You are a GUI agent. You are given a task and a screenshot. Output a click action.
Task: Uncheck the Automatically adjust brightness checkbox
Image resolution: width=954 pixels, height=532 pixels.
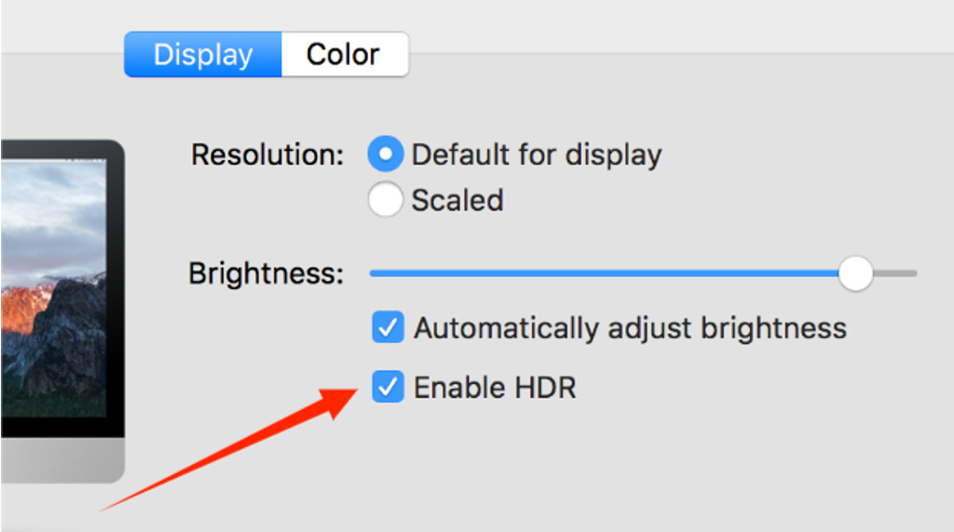(388, 327)
